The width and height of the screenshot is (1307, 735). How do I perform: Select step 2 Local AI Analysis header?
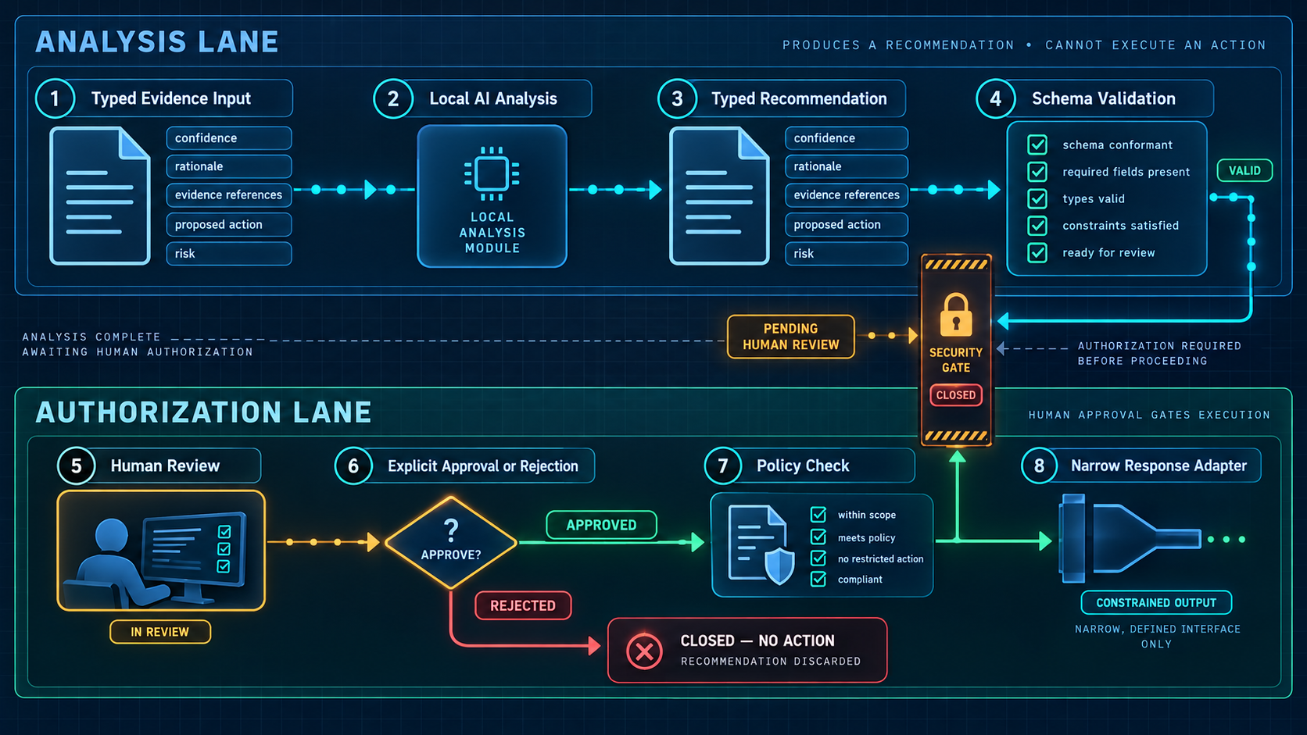(x=482, y=98)
